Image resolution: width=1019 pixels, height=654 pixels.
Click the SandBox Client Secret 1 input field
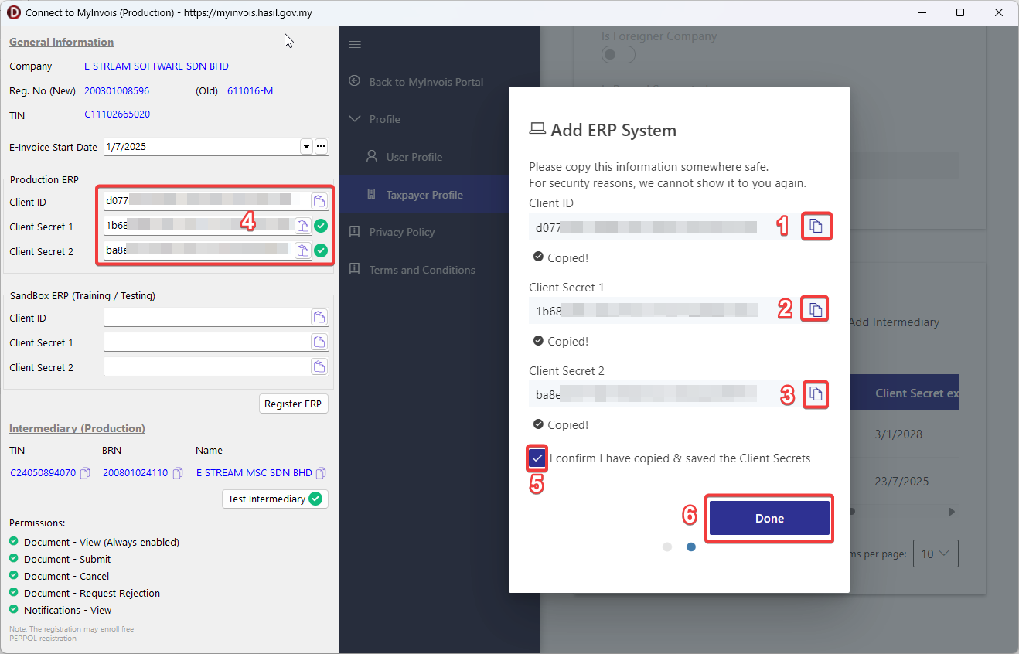[x=206, y=342]
